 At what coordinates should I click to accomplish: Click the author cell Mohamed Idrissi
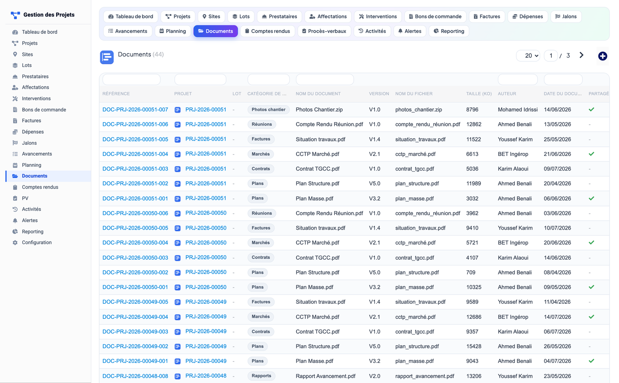[x=517, y=110]
